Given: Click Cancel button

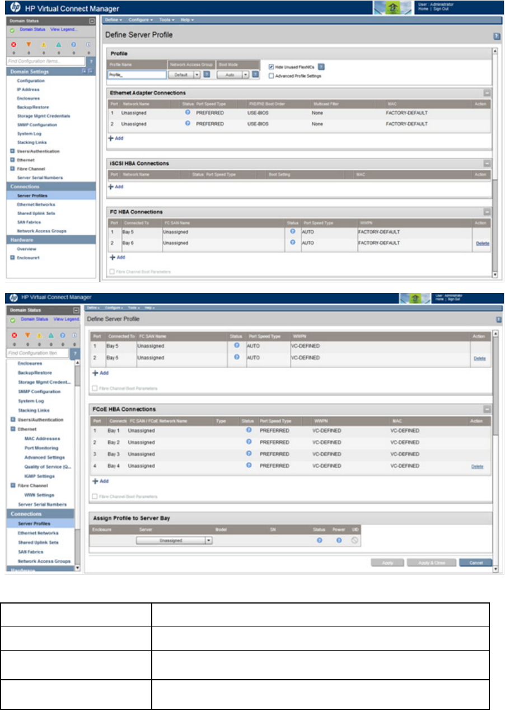Looking at the screenshot, I should pyautogui.click(x=475, y=563).
